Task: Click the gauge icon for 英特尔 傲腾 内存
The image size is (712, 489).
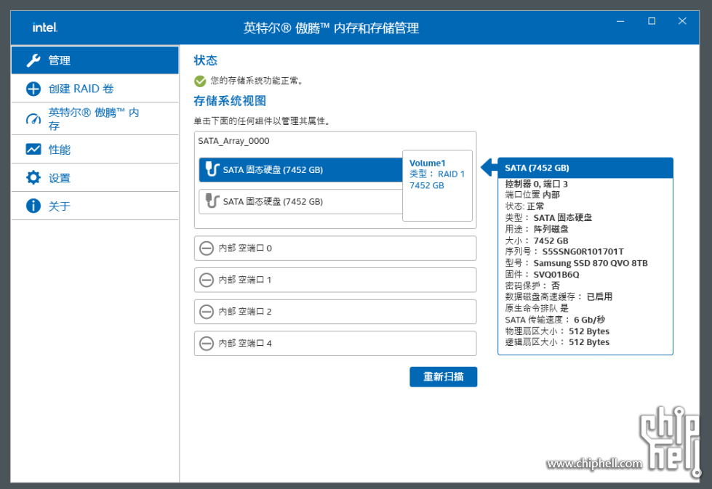Action: tap(33, 119)
